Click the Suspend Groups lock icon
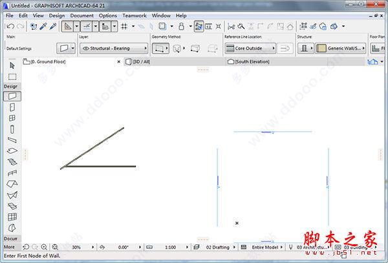Image resolution: width=388 pixels, height=263 pixels. click(x=181, y=26)
